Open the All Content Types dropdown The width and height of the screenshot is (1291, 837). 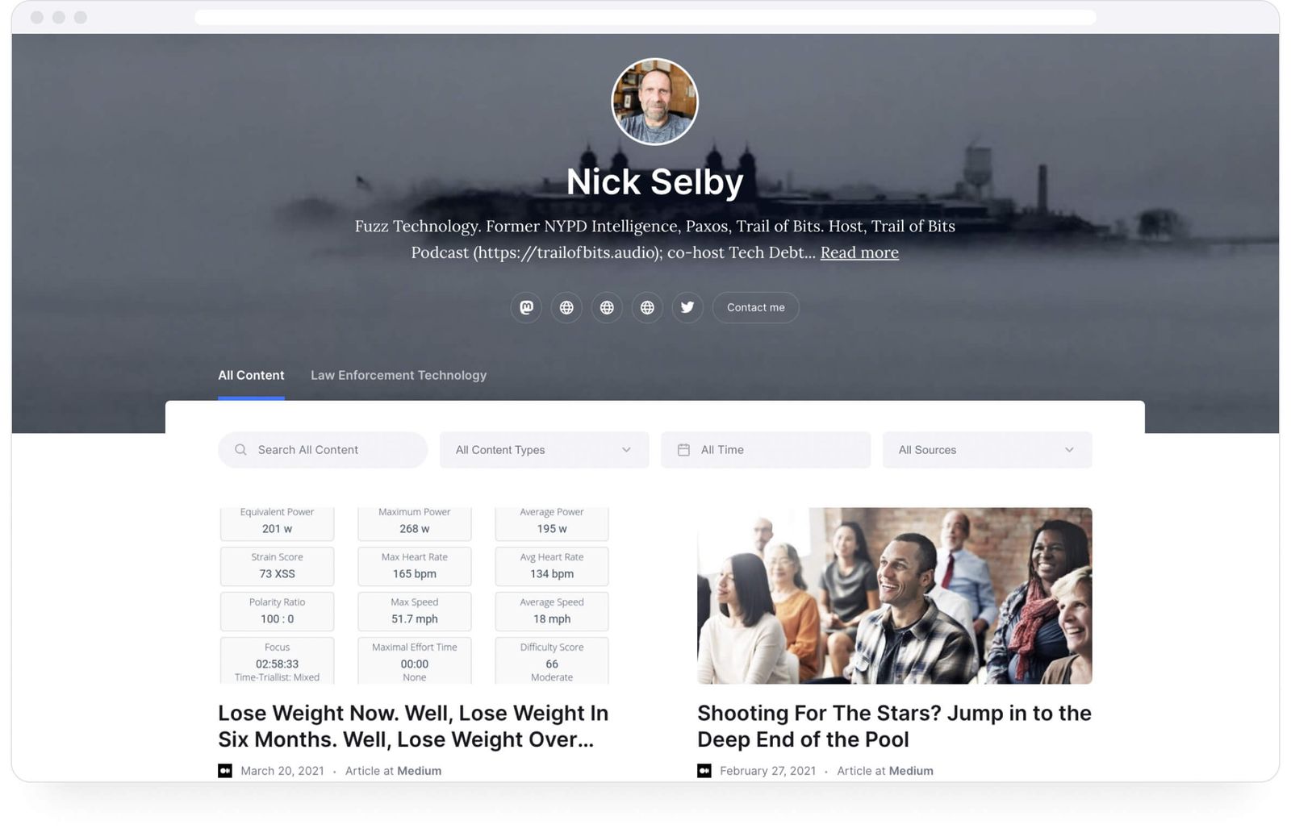pos(543,449)
